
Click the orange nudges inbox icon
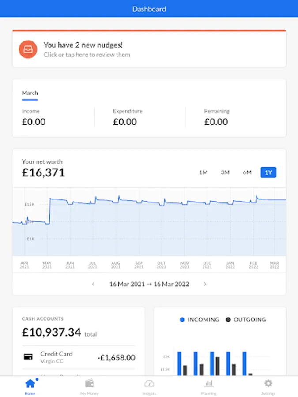28,49
